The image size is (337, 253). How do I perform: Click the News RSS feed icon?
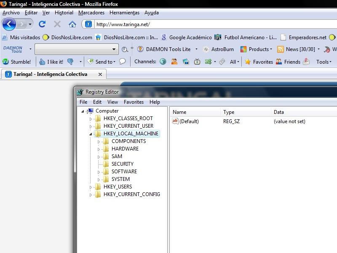point(280,49)
